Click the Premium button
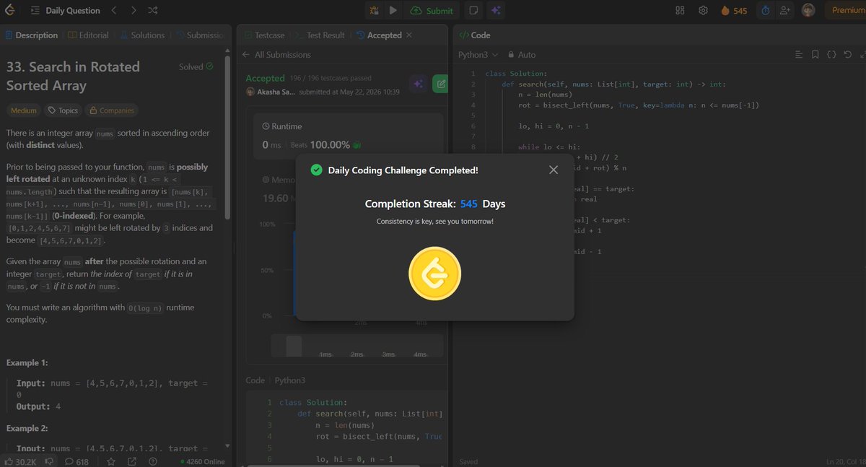This screenshot has width=866, height=467. pyautogui.click(x=846, y=10)
